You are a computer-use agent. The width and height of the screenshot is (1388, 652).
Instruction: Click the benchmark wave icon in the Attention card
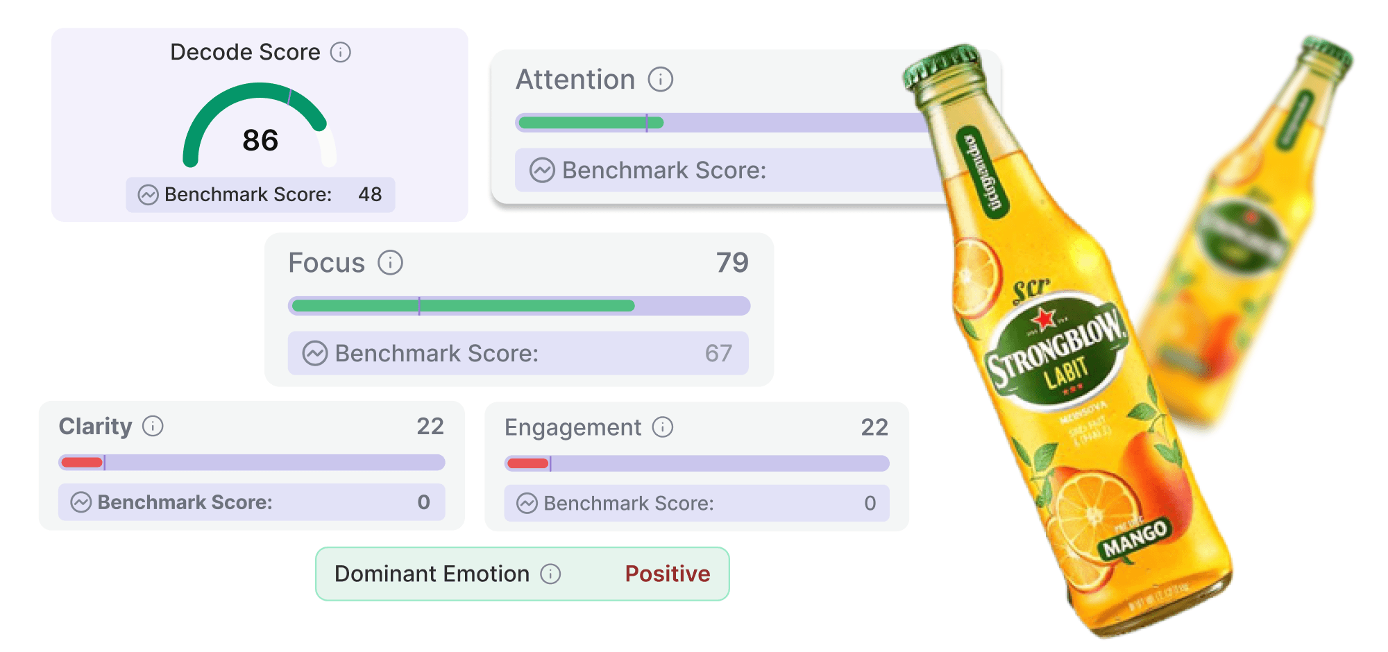(x=542, y=170)
